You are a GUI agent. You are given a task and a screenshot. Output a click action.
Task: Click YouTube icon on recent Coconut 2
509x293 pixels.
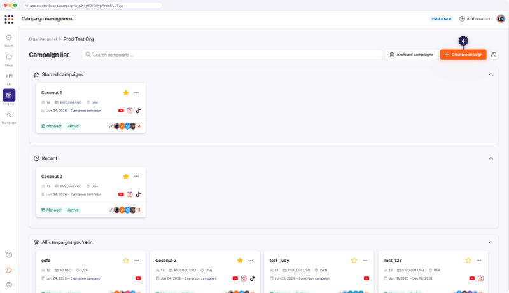click(x=121, y=194)
